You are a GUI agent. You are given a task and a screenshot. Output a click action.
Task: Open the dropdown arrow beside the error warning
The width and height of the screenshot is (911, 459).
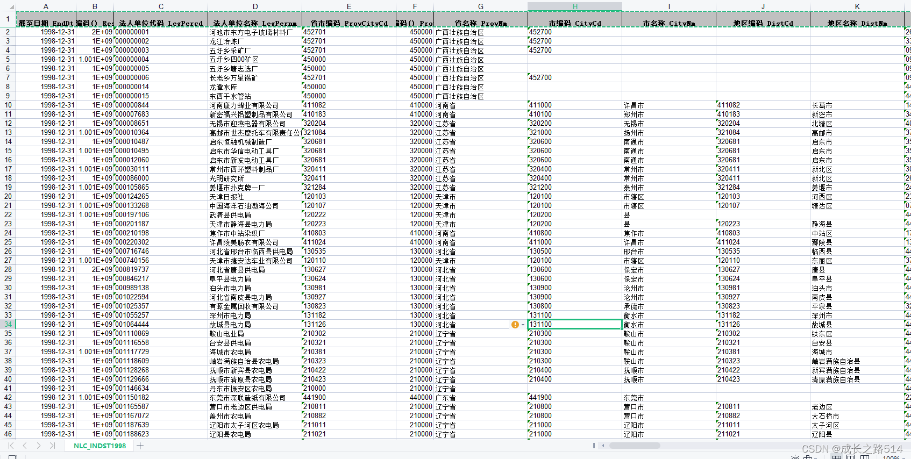(523, 325)
